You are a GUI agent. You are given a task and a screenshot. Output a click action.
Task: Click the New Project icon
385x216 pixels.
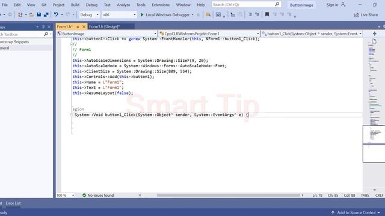pos(20,14)
